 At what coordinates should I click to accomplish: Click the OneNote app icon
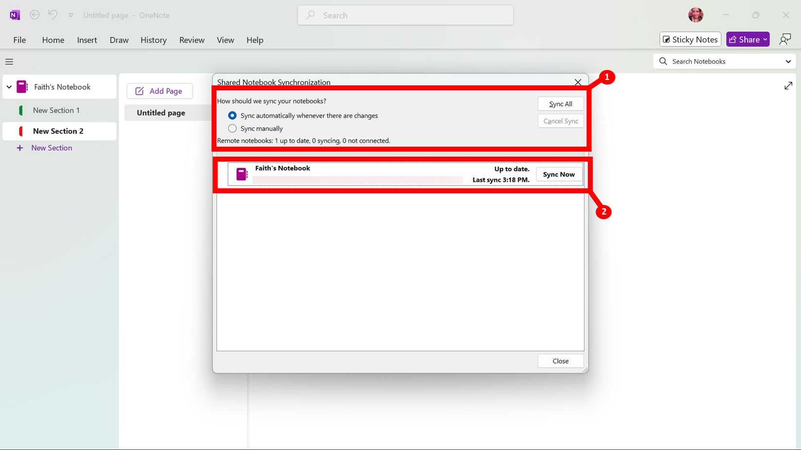click(14, 15)
